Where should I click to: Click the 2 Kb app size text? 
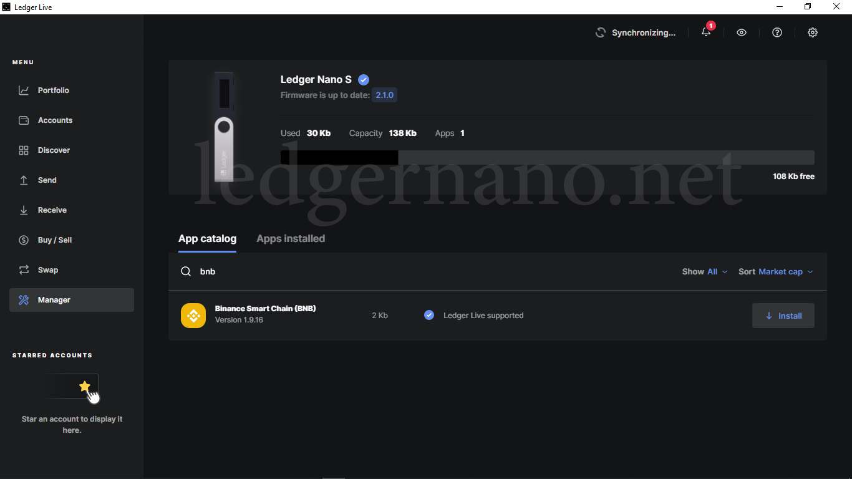pyautogui.click(x=380, y=316)
